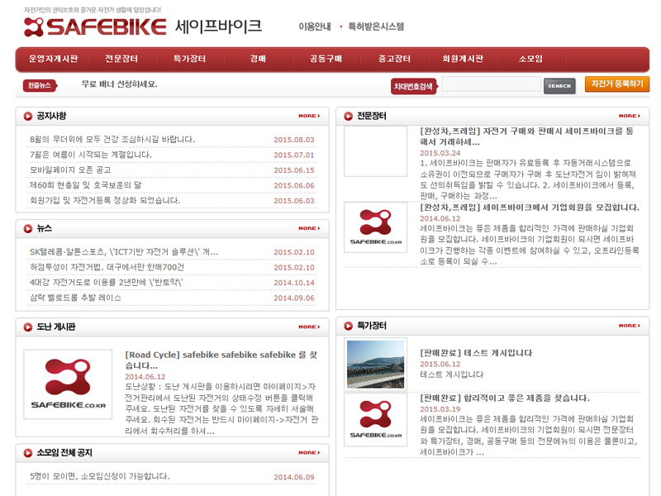
Task: Open the notice '8월의 무더위에 모두 건강 조심하시길 바랍니다.'
Action: pos(112,140)
